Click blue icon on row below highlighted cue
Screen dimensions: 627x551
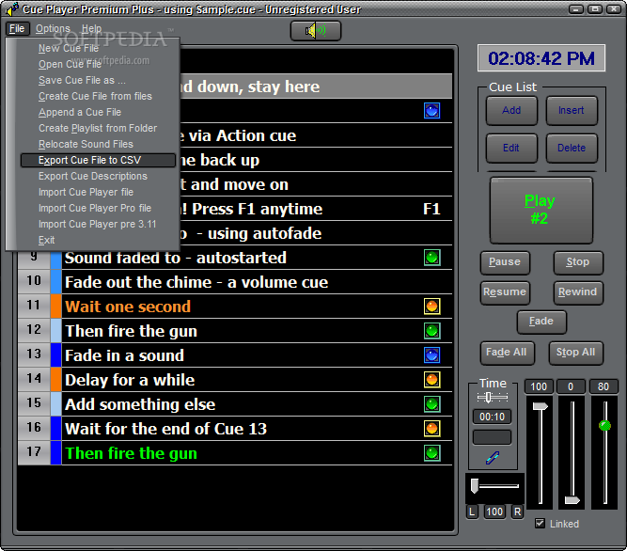point(431,111)
